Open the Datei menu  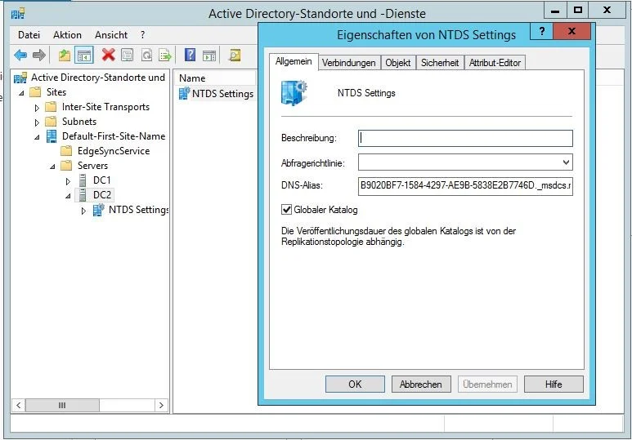(x=29, y=35)
